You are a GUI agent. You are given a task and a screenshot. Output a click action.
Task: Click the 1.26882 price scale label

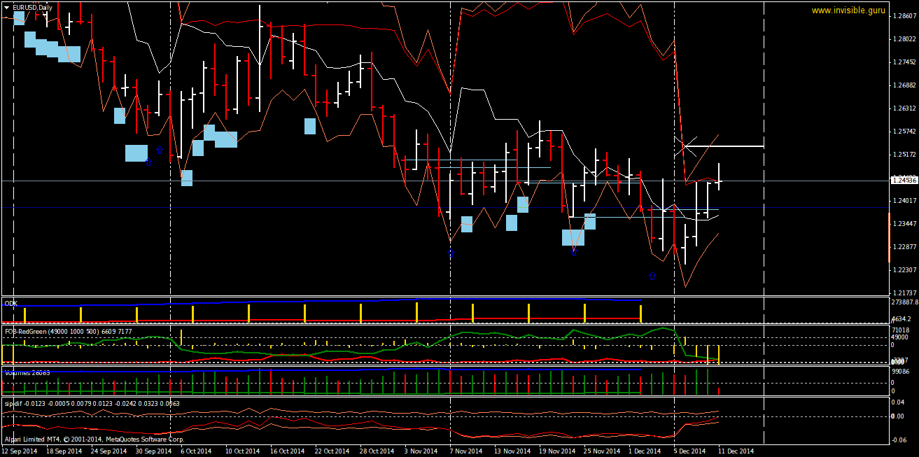click(904, 85)
